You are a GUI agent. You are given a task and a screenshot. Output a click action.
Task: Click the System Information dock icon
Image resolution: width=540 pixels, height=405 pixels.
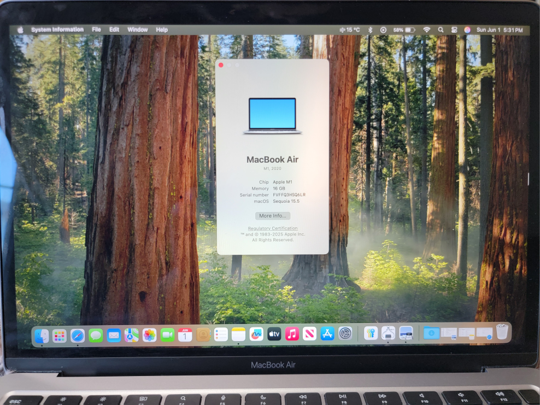point(388,333)
